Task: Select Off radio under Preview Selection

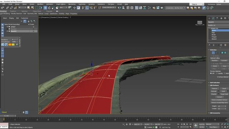Action: (211, 73)
